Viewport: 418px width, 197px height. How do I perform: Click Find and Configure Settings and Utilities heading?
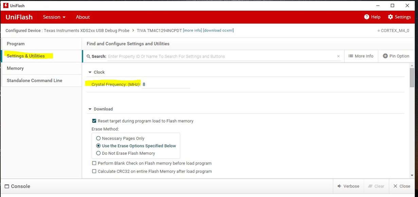[x=128, y=44]
